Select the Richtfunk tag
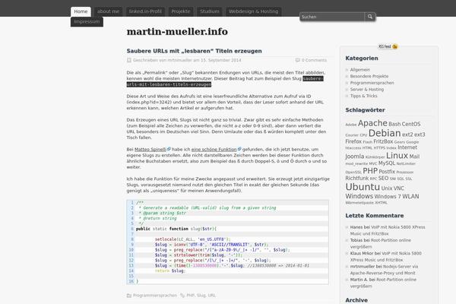 (357, 178)
